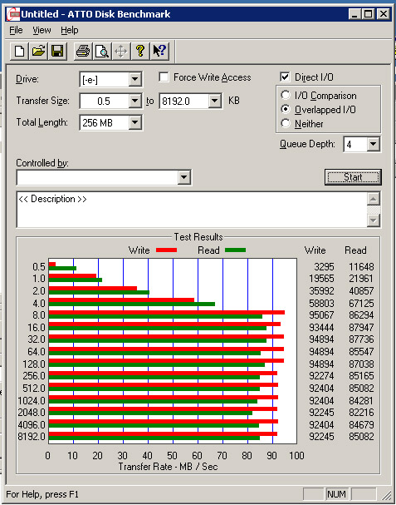Click the Description scrollbar up arrow
The width and height of the screenshot is (396, 505).
[374, 200]
